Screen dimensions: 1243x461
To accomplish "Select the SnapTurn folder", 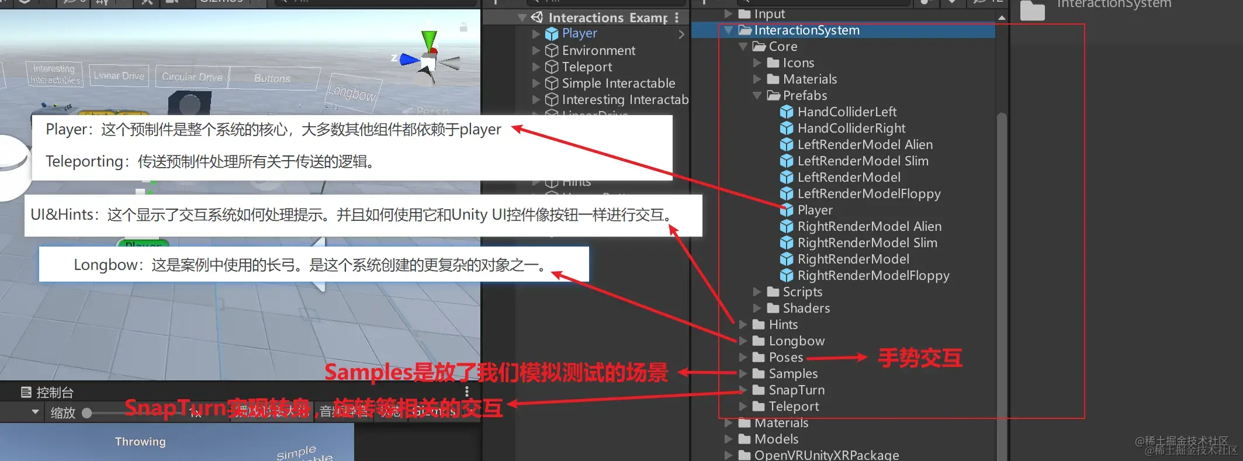I will (x=796, y=390).
